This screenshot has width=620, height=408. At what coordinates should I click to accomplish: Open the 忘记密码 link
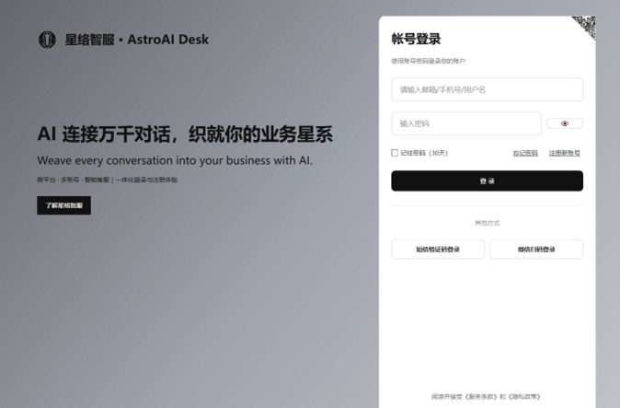[525, 153]
